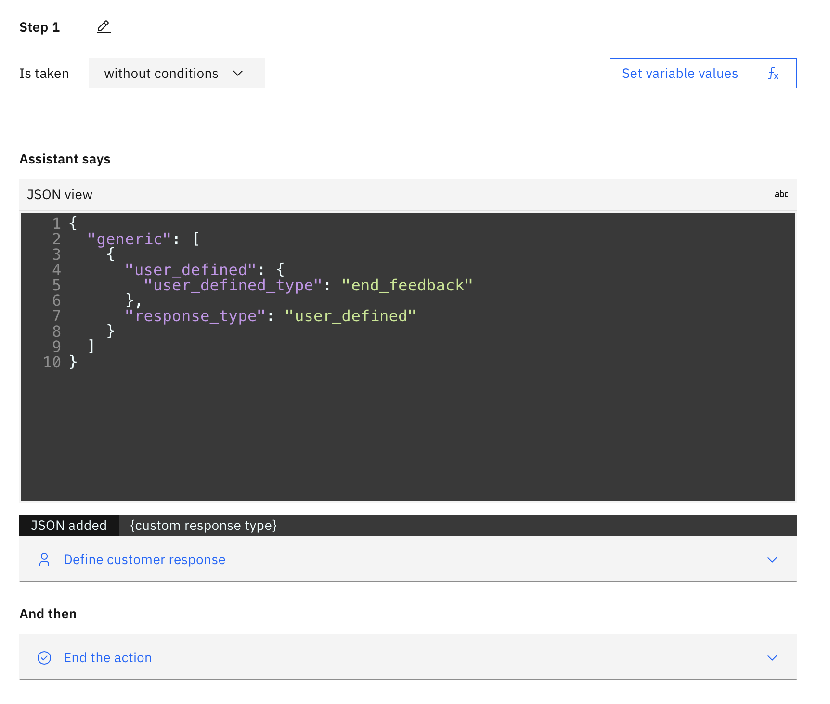The width and height of the screenshot is (830, 704).
Task: Place cursor on "end_feedback" value in JSON editor
Action: point(407,286)
